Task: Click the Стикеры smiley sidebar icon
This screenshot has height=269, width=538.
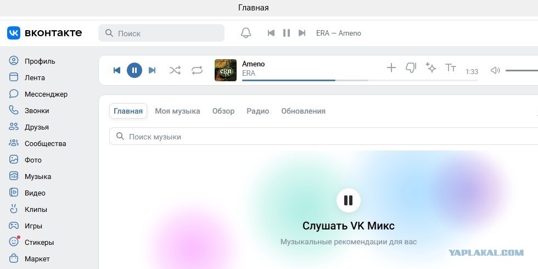Action: (x=14, y=242)
